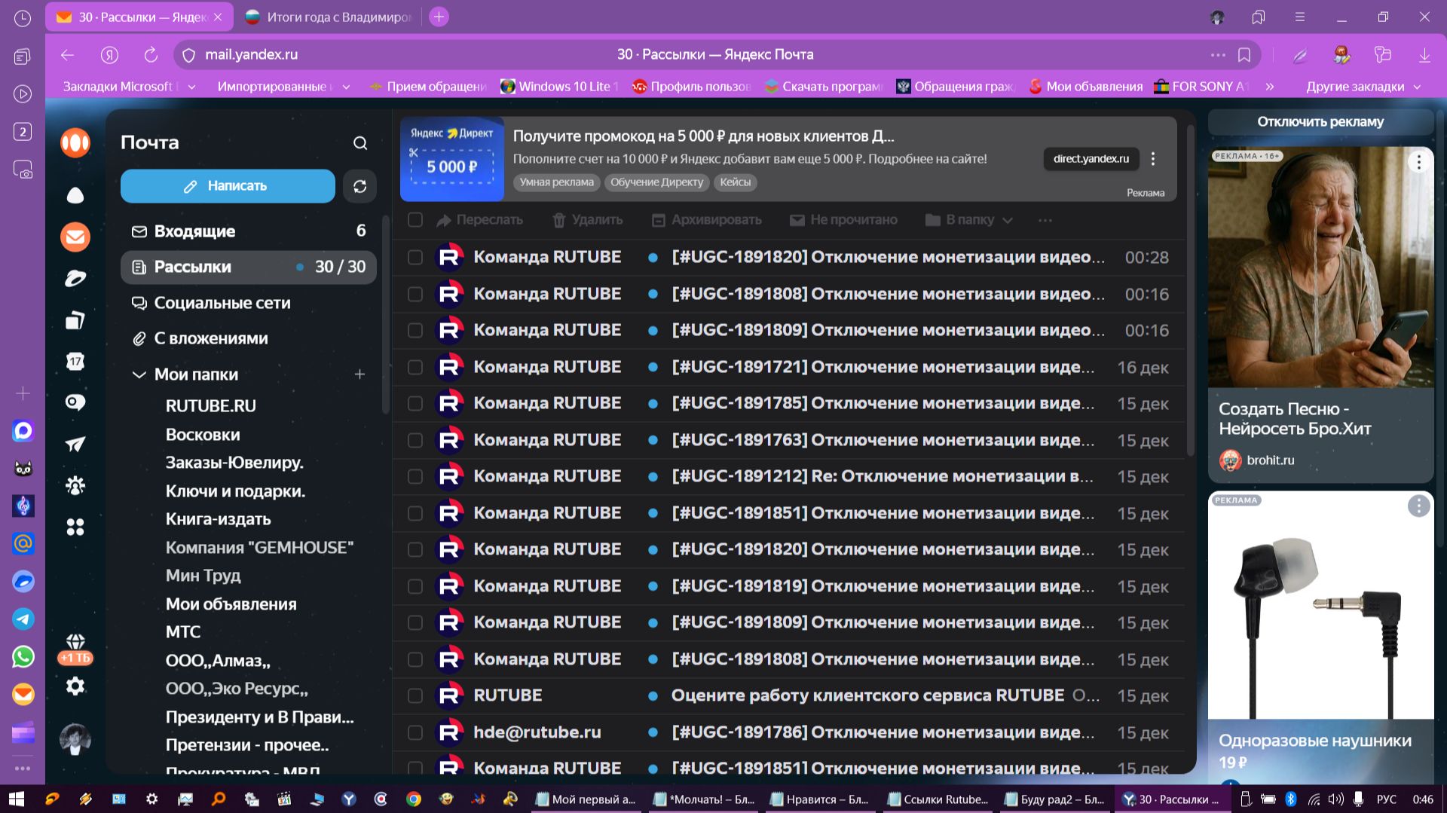
Task: Open the Социальные сети folder
Action: [249, 303]
